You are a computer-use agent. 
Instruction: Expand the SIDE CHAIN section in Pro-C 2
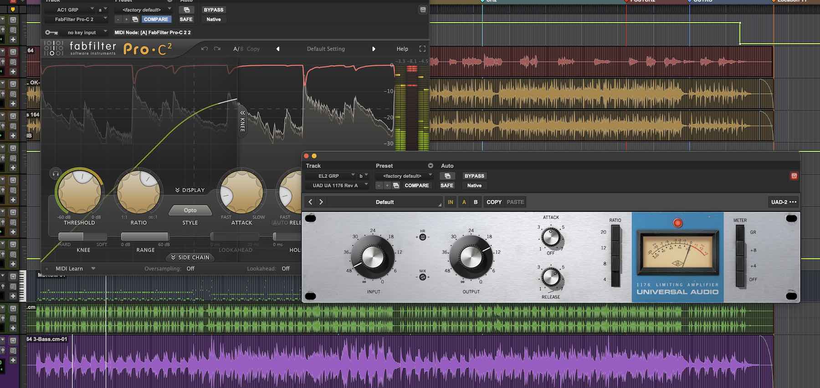190,257
